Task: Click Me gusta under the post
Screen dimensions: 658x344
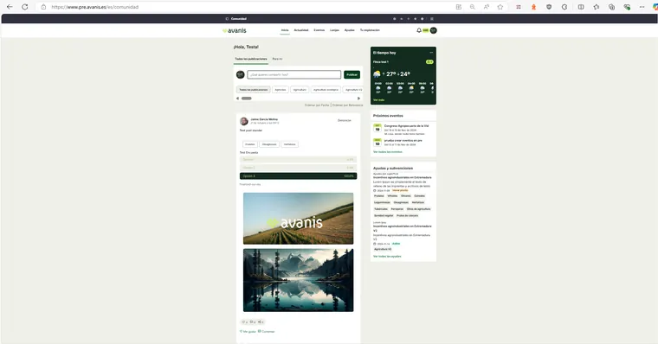Action: pos(248,331)
